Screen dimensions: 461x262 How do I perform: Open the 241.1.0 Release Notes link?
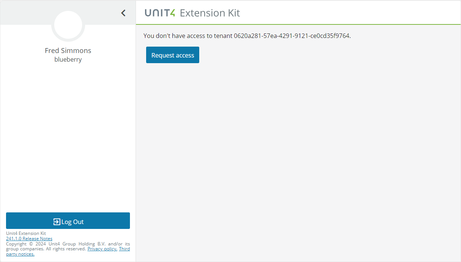click(29, 239)
